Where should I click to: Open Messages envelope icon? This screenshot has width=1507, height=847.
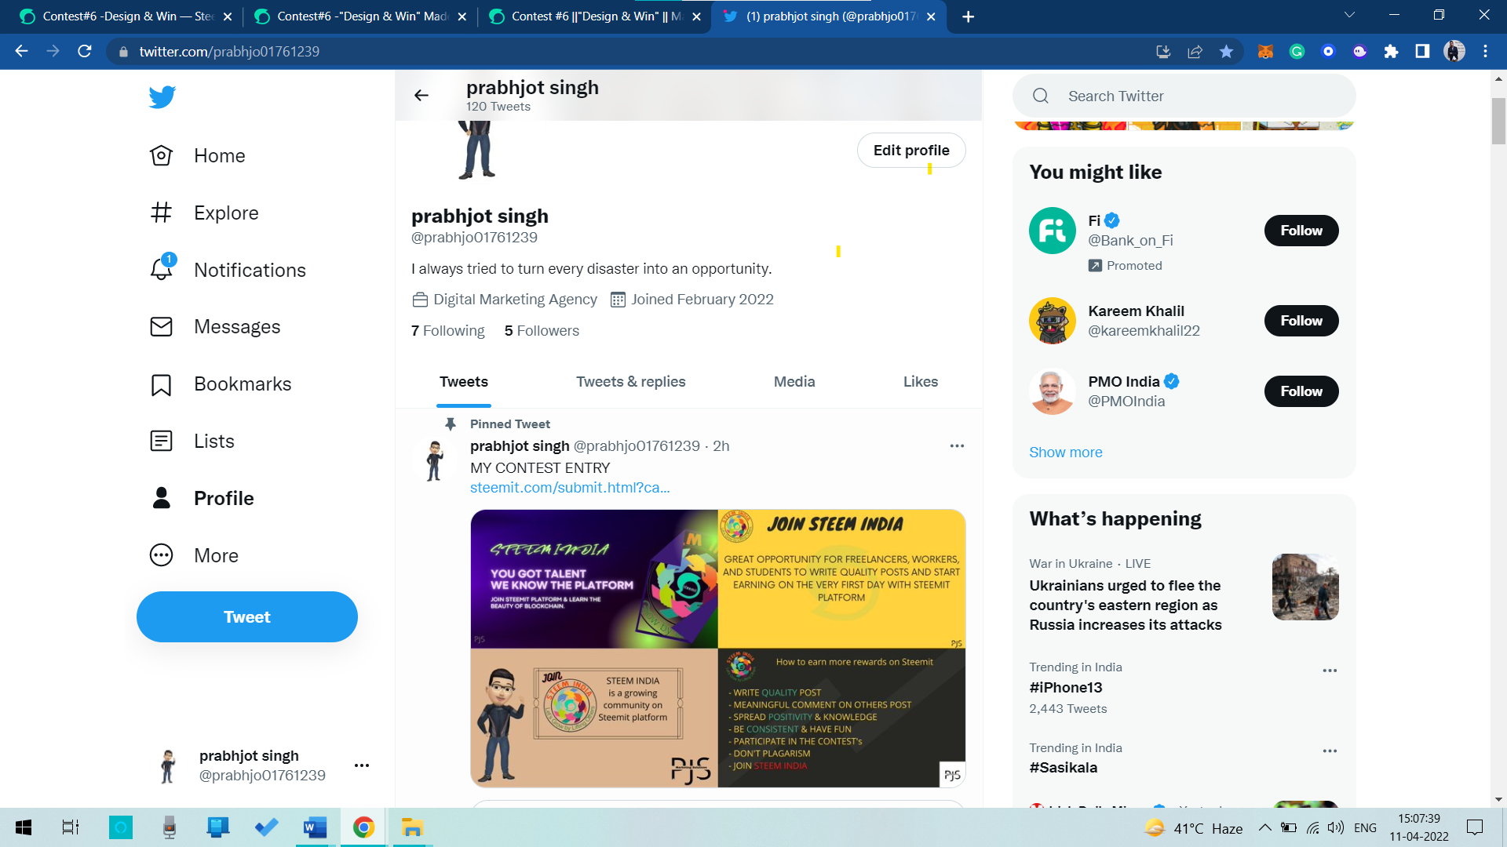coord(161,326)
